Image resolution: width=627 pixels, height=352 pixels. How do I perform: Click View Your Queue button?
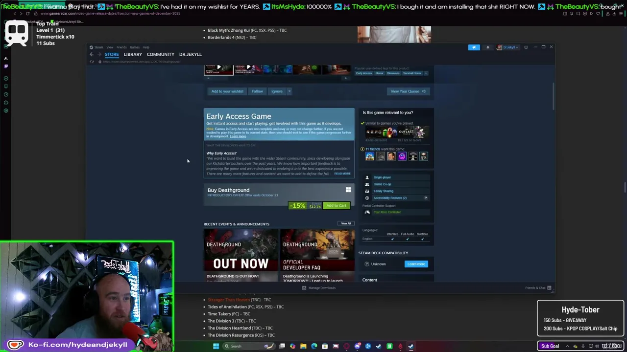pyautogui.click(x=408, y=91)
